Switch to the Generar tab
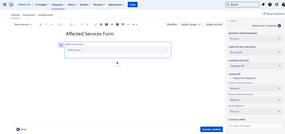Viewport: 285px width, 134px height. pos(15,15)
